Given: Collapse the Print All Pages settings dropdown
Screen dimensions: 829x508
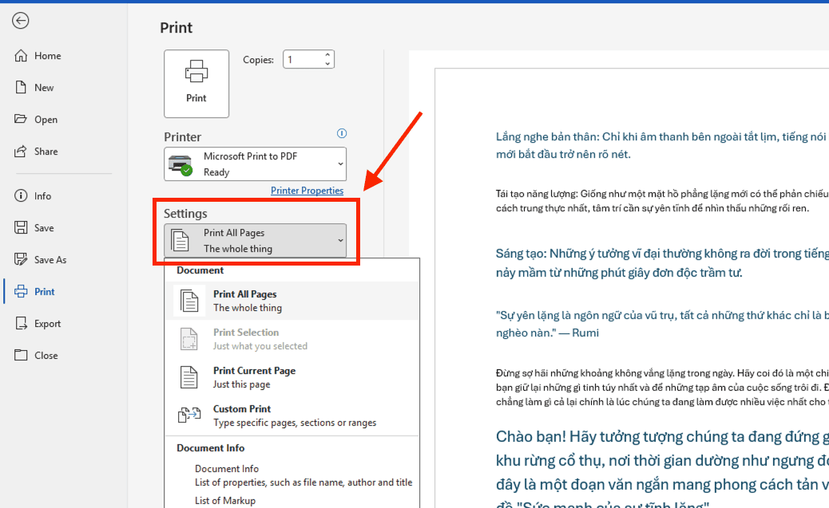Looking at the screenshot, I should (256, 241).
